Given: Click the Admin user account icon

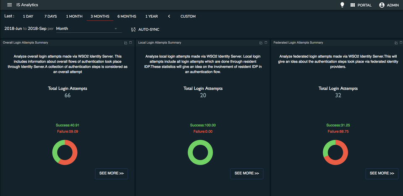Looking at the screenshot, I should click(382, 5).
